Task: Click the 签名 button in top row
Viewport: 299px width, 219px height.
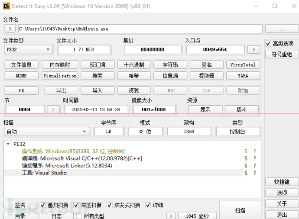Action: (x=207, y=65)
